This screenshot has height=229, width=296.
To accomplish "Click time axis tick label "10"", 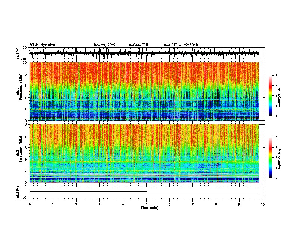I will point(263,204).
